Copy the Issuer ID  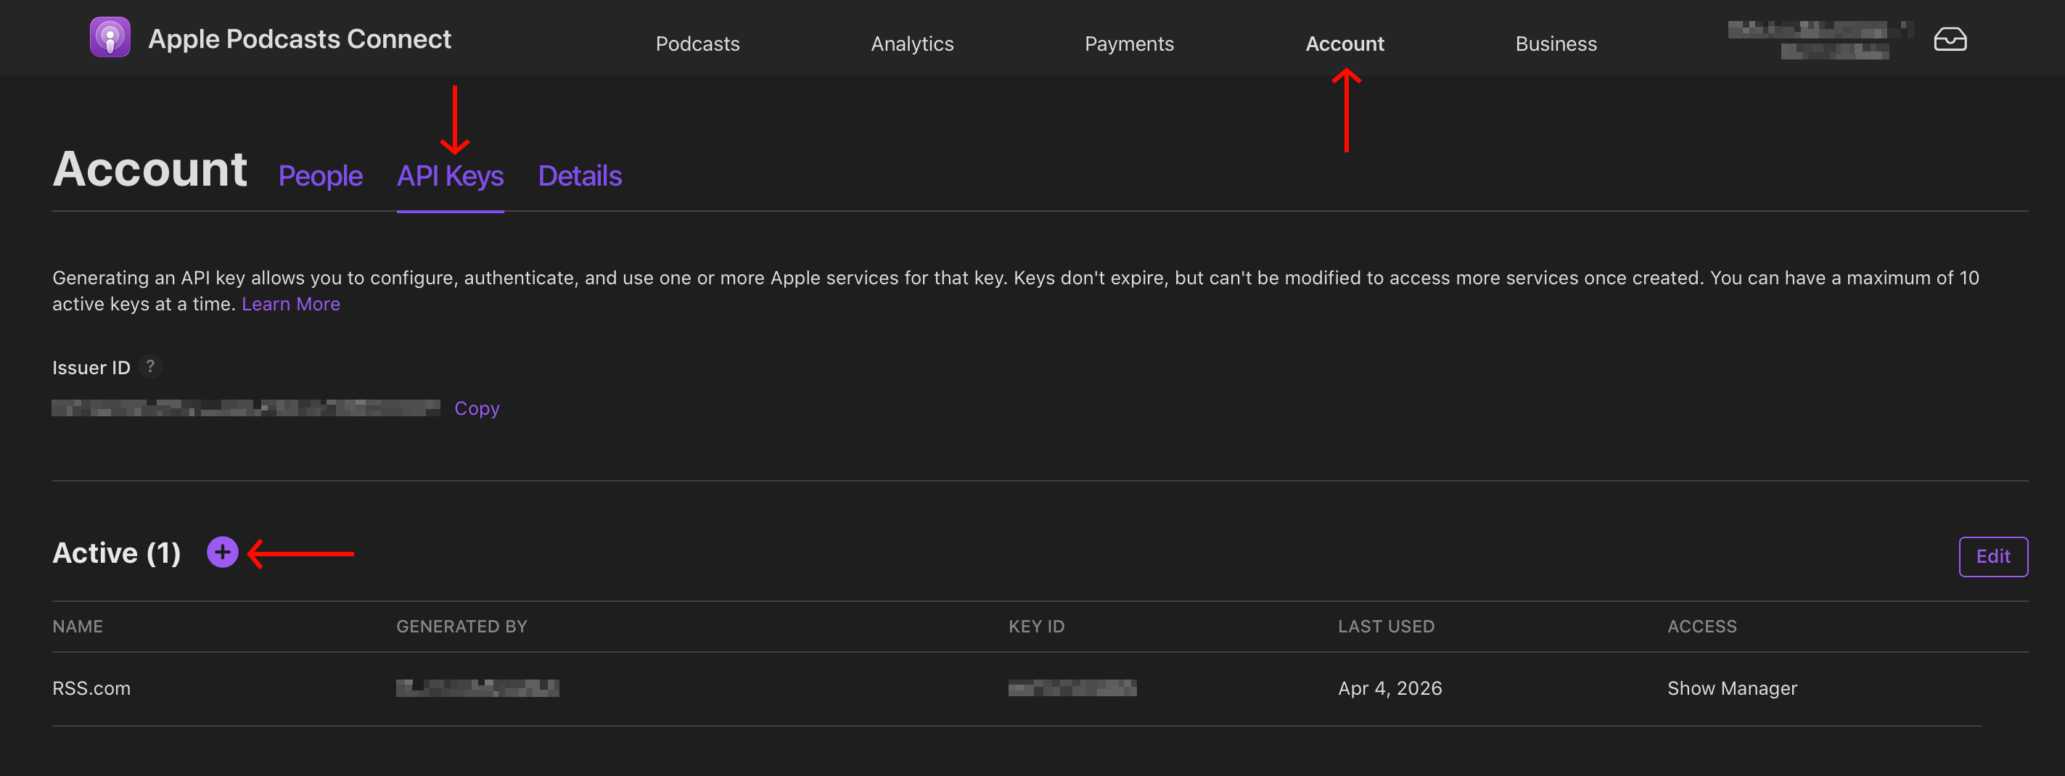tap(476, 408)
